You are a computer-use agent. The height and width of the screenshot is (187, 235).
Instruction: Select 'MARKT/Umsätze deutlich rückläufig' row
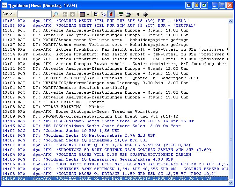115,88
